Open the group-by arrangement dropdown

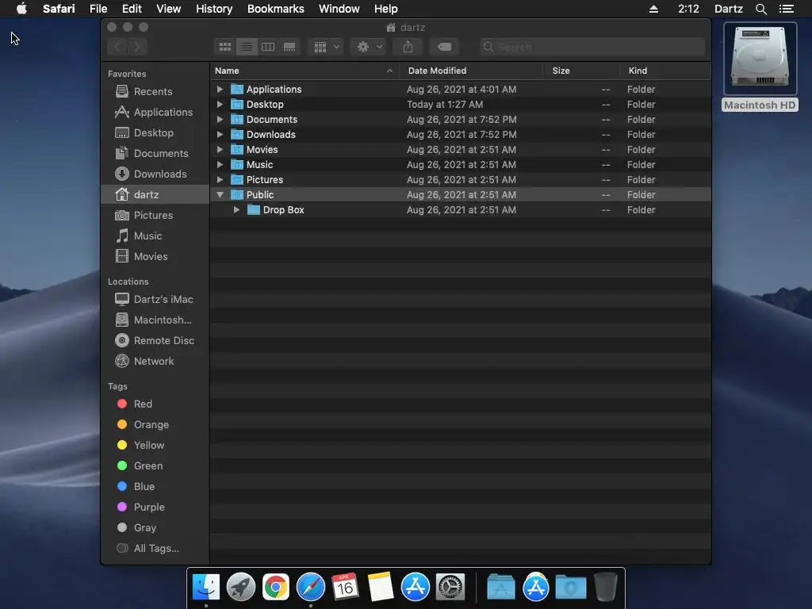(326, 47)
